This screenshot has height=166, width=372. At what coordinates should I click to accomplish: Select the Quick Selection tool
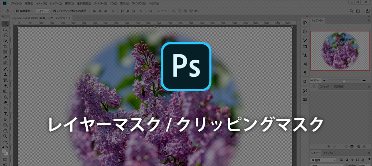tap(5, 41)
